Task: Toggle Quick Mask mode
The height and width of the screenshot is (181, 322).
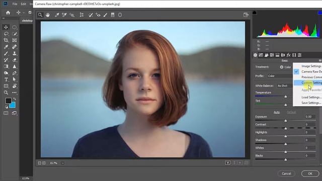Action: tap(6, 113)
